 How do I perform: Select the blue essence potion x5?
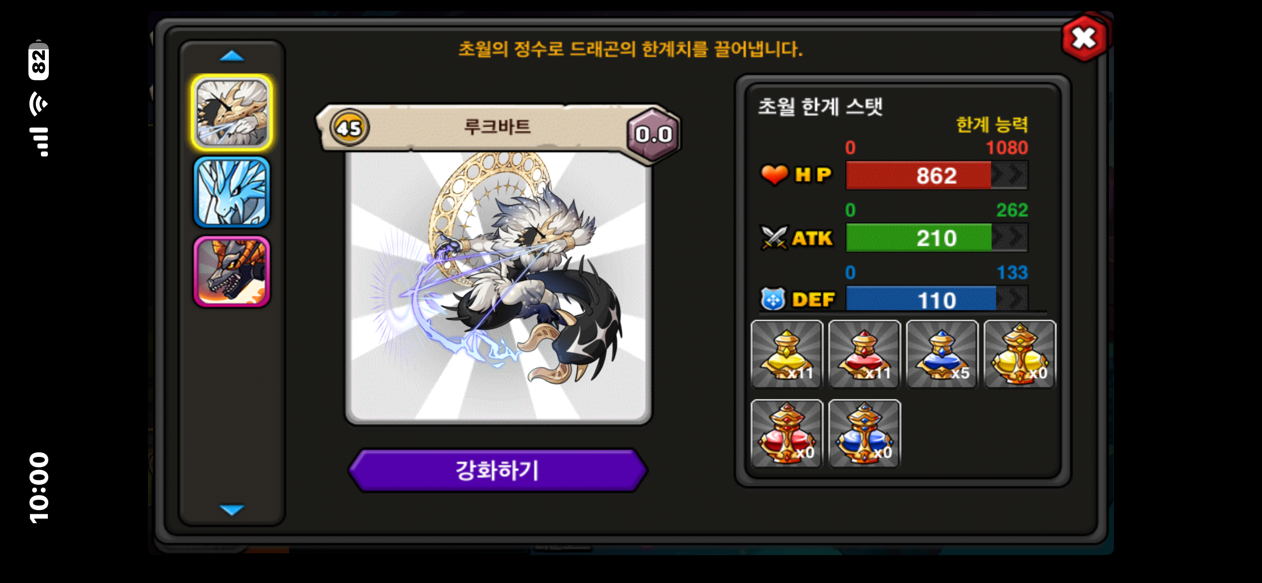pyautogui.click(x=942, y=354)
